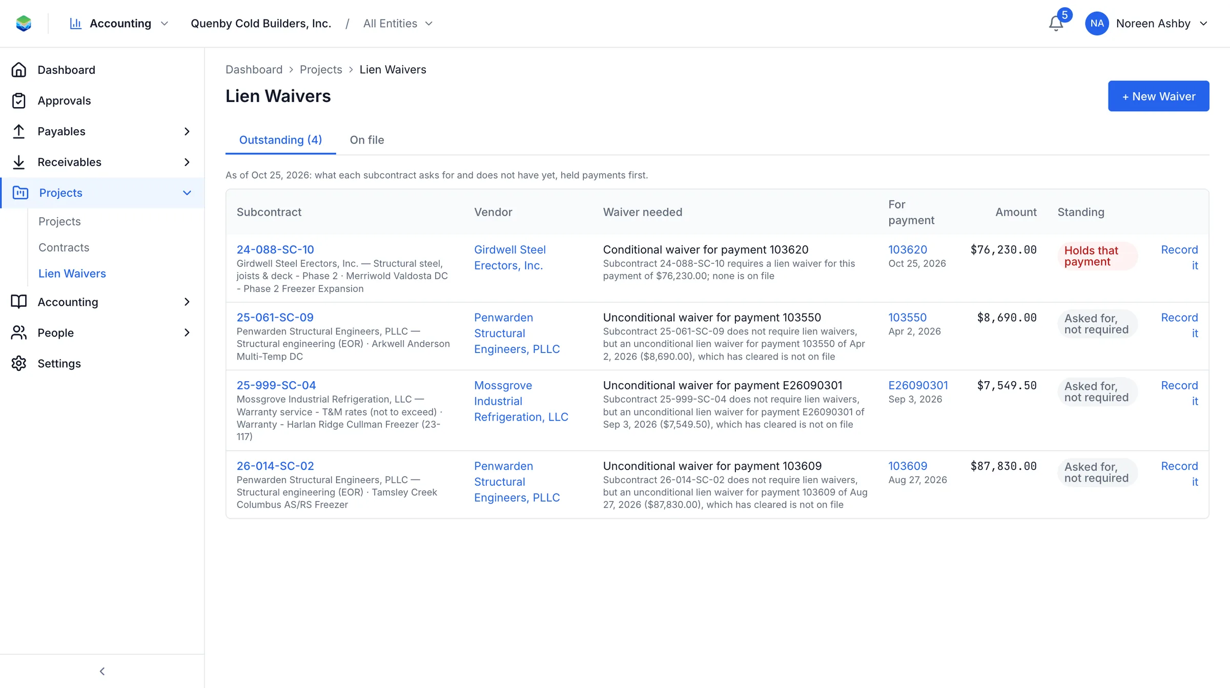1230x688 pixels.
Task: Open payment 103620 link
Action: click(908, 249)
